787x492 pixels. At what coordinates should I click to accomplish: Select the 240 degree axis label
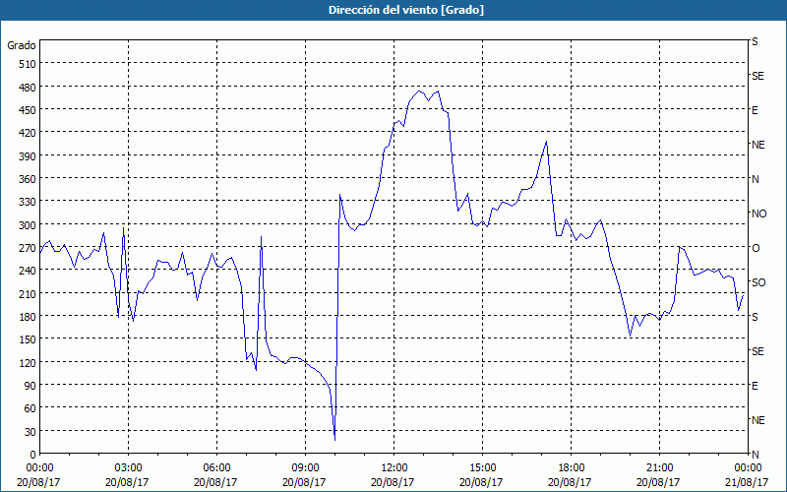click(x=28, y=271)
